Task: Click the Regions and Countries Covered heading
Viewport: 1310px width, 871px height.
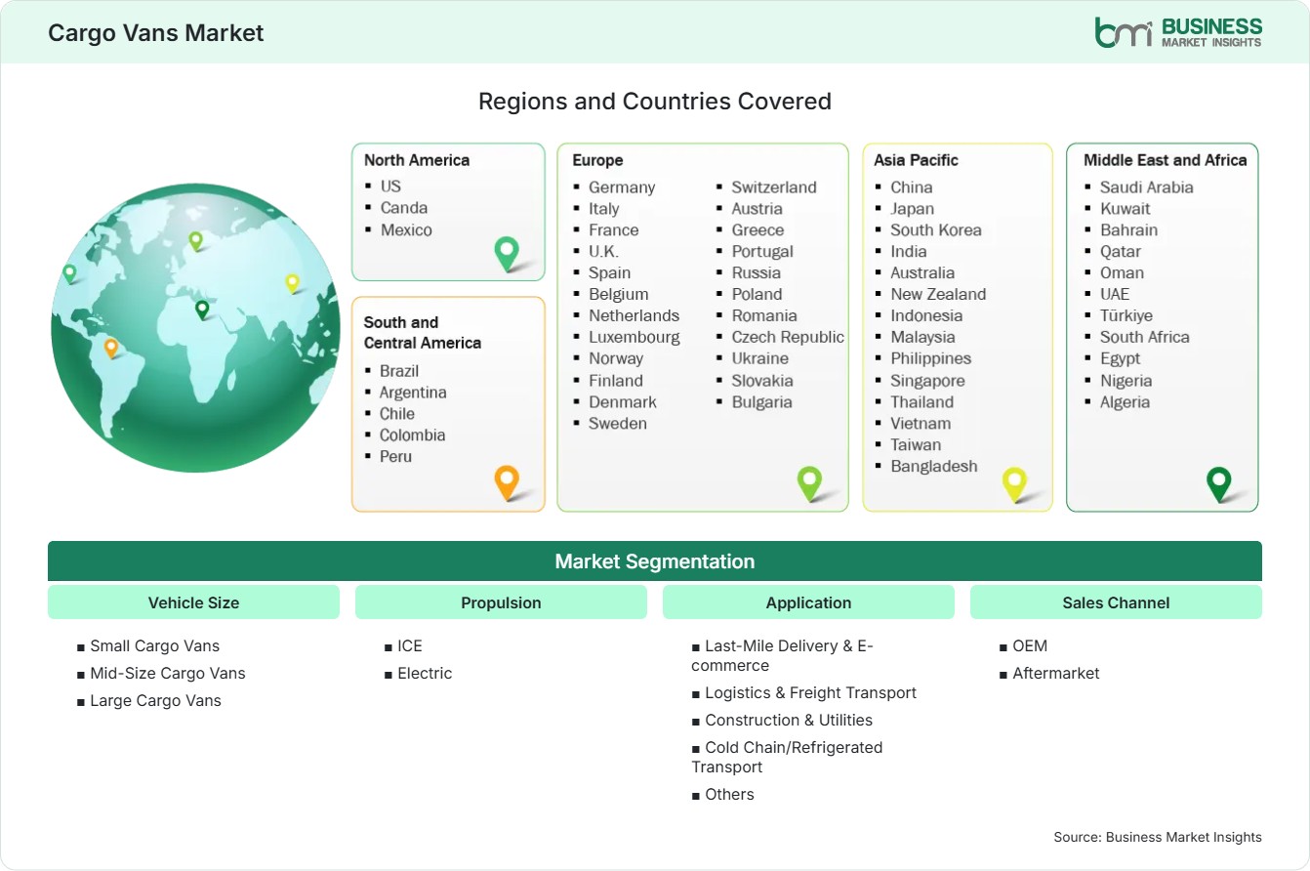Action: 655,101
